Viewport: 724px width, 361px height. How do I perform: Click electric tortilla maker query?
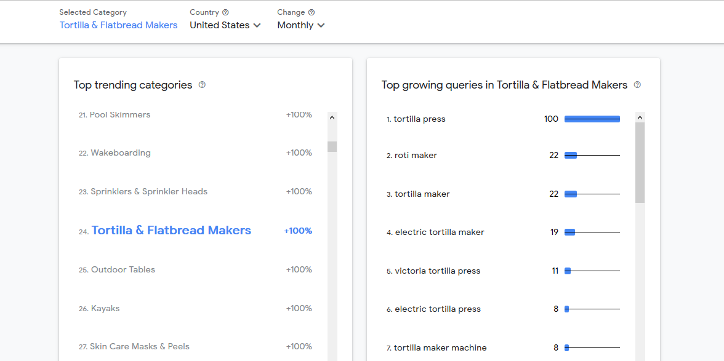pos(440,232)
